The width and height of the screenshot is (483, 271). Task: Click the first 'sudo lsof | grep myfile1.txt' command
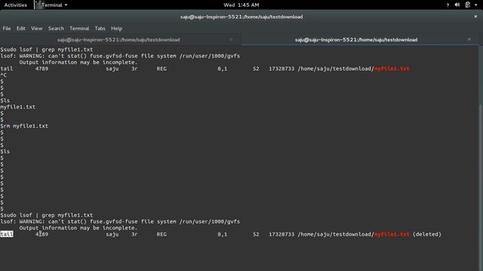click(47, 50)
